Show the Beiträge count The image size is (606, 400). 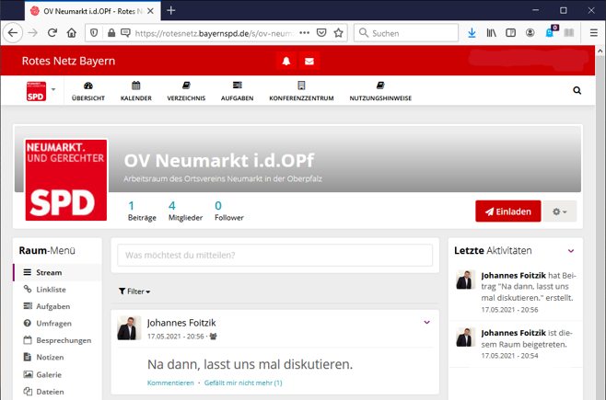tap(142, 211)
